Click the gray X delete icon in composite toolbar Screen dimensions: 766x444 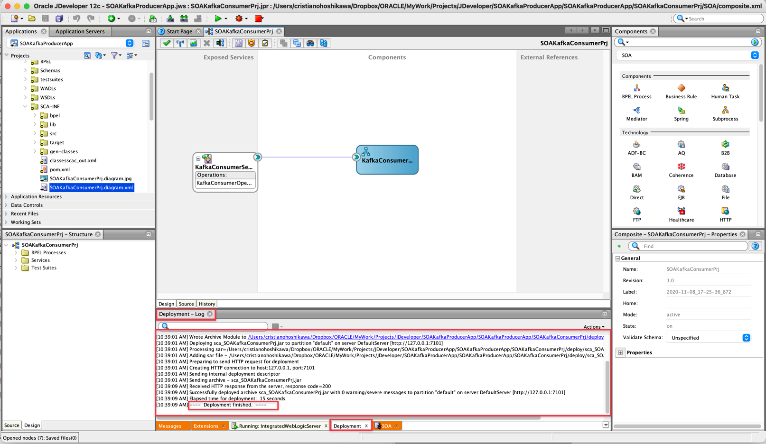pos(206,43)
